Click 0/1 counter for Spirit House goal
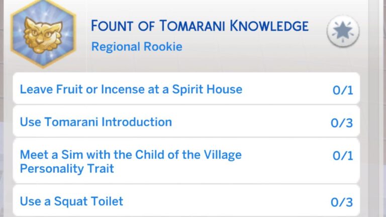 343,90
